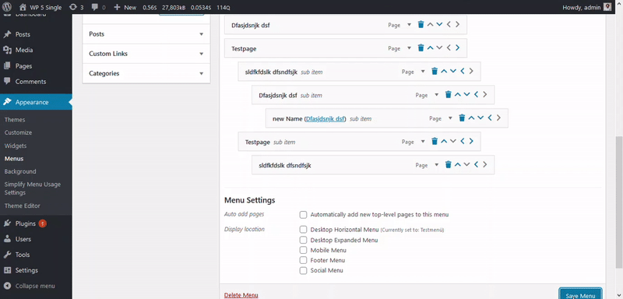Move new Name item up with arrow
Screen dimensions: 623x299
[471, 118]
